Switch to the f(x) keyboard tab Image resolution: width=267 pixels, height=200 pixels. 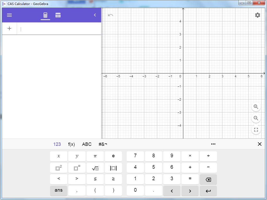coord(71,144)
